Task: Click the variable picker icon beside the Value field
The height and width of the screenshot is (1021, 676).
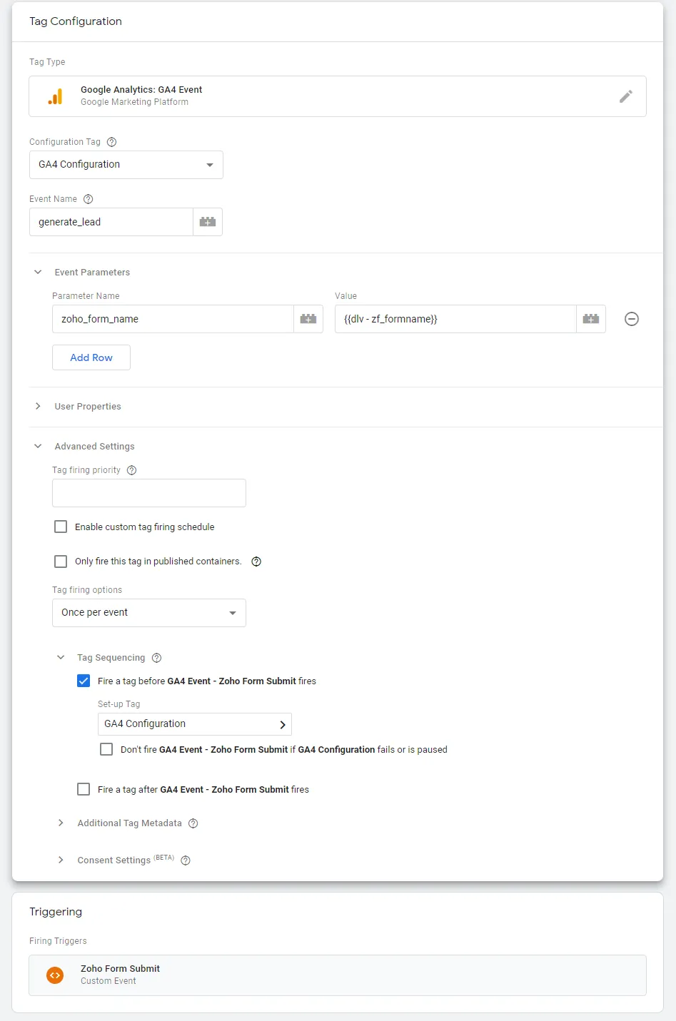Action: pyautogui.click(x=591, y=319)
